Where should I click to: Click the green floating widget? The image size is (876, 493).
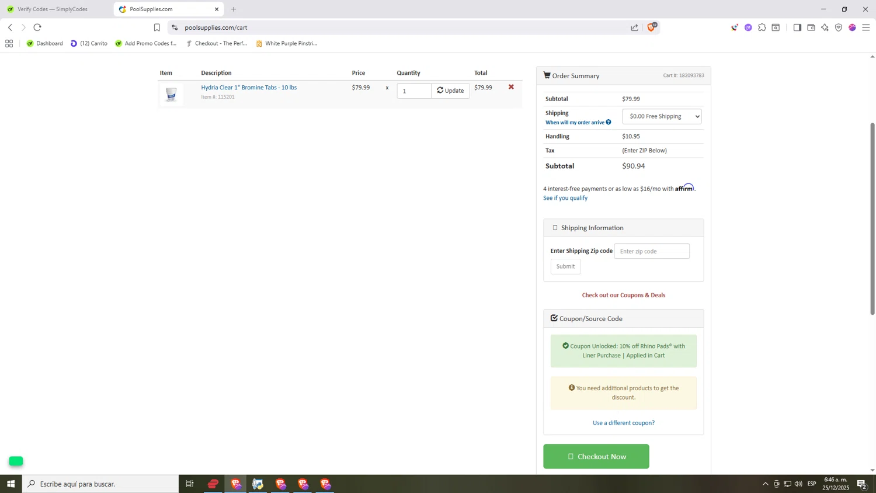click(x=16, y=461)
